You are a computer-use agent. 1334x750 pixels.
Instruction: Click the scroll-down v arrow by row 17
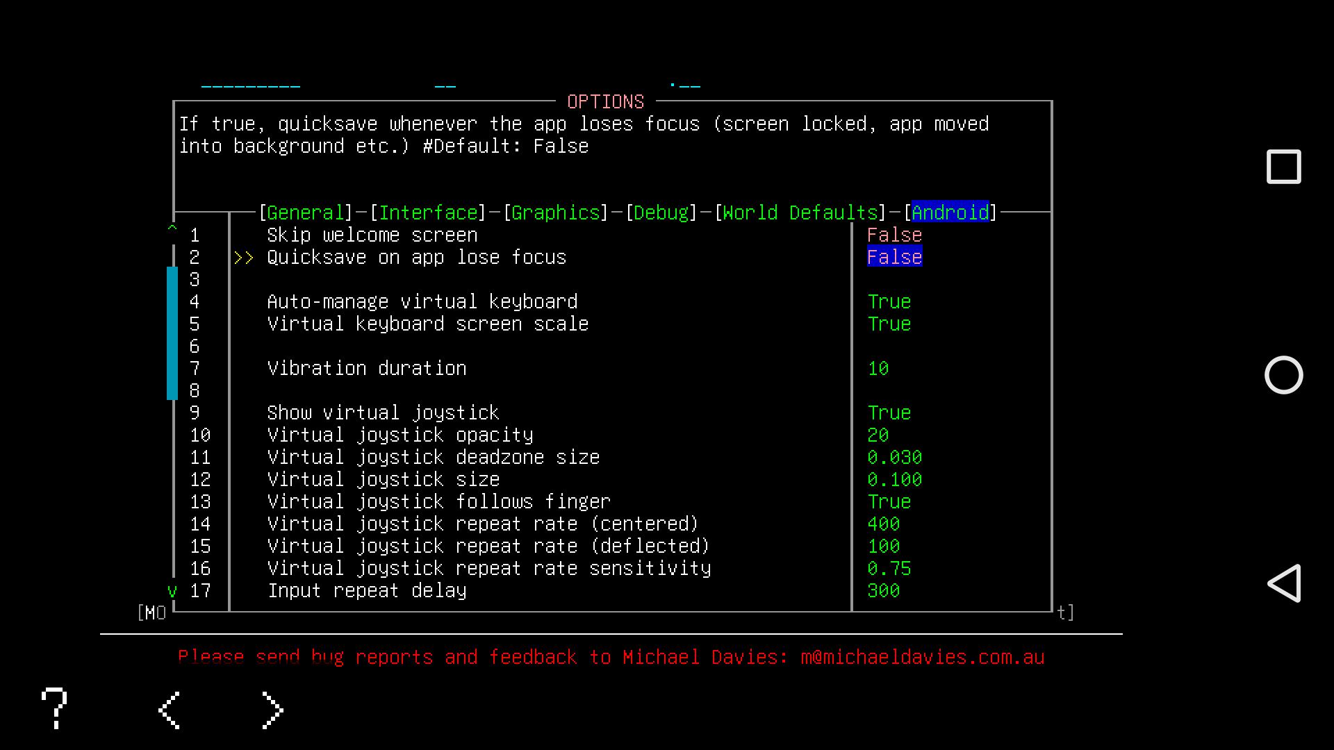point(172,591)
